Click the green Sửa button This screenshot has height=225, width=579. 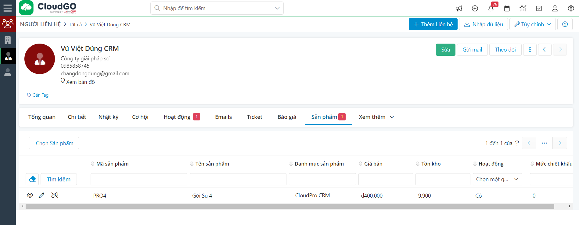pos(445,50)
